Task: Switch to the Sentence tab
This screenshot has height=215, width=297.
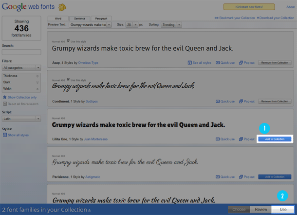Action: pyautogui.click(x=79, y=19)
